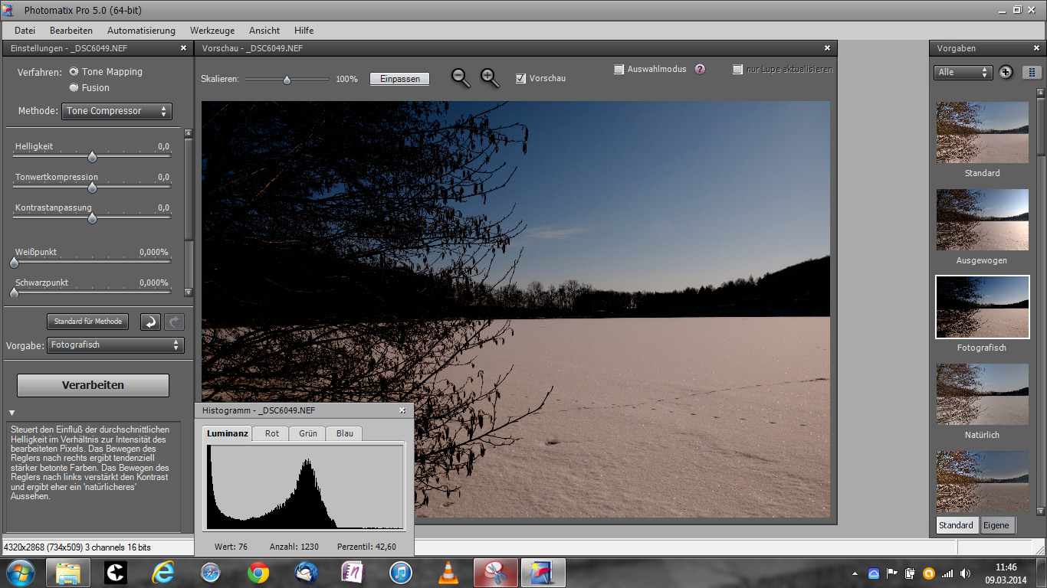
Task: Click the 'Standard für Methode' button
Action: [x=87, y=322]
